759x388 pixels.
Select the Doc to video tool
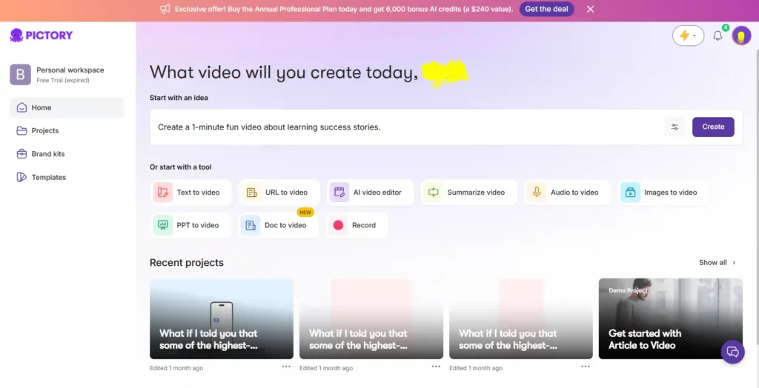[x=279, y=225]
